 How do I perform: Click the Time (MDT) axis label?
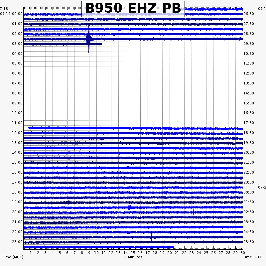[13, 257]
